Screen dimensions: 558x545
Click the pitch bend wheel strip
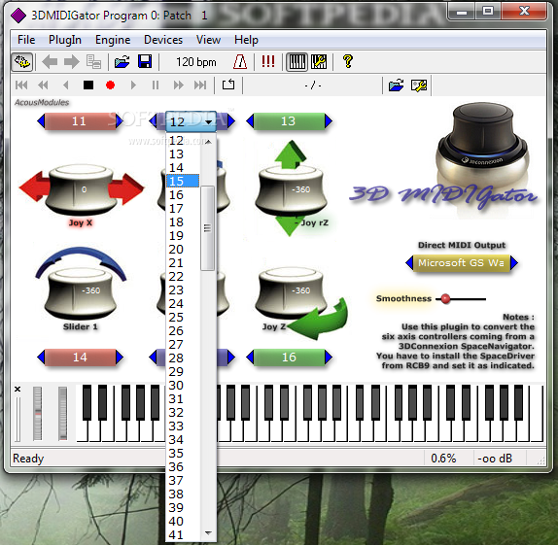(x=37, y=414)
